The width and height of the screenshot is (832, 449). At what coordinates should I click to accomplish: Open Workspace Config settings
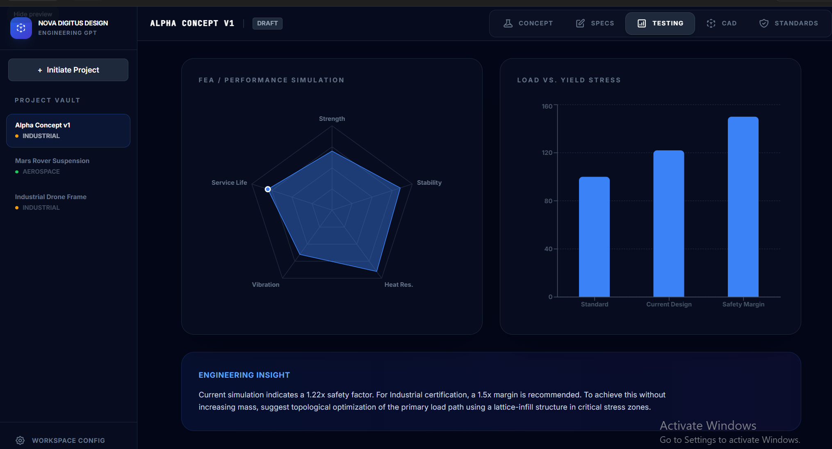(68, 440)
